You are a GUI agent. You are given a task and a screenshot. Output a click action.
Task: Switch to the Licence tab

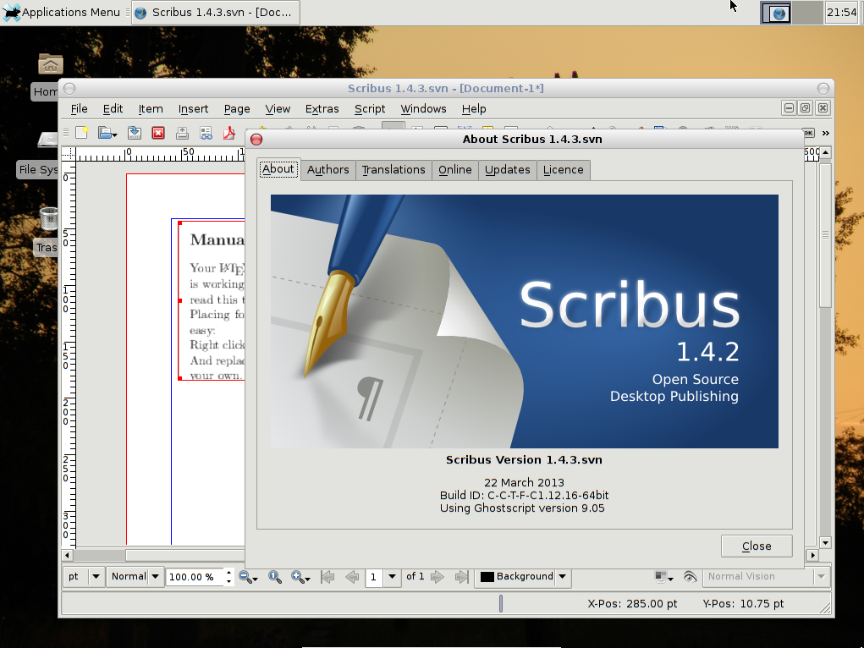(x=563, y=170)
